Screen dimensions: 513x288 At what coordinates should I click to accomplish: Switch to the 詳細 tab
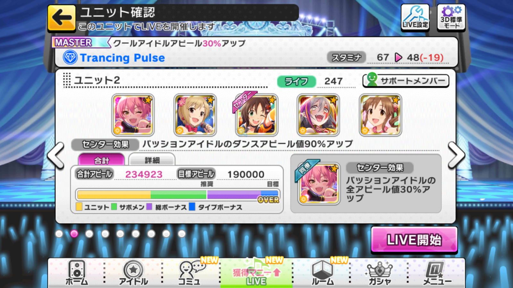click(x=152, y=160)
